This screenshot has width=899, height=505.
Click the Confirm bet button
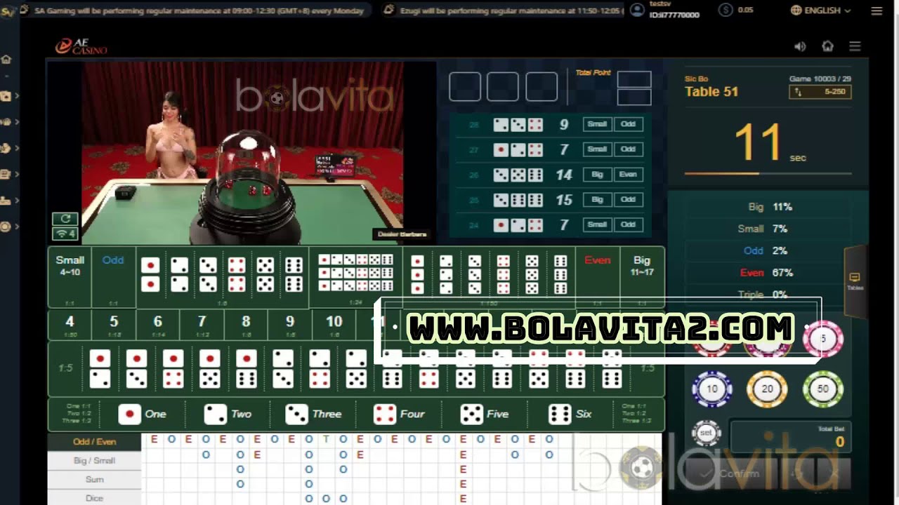pyautogui.click(x=732, y=474)
